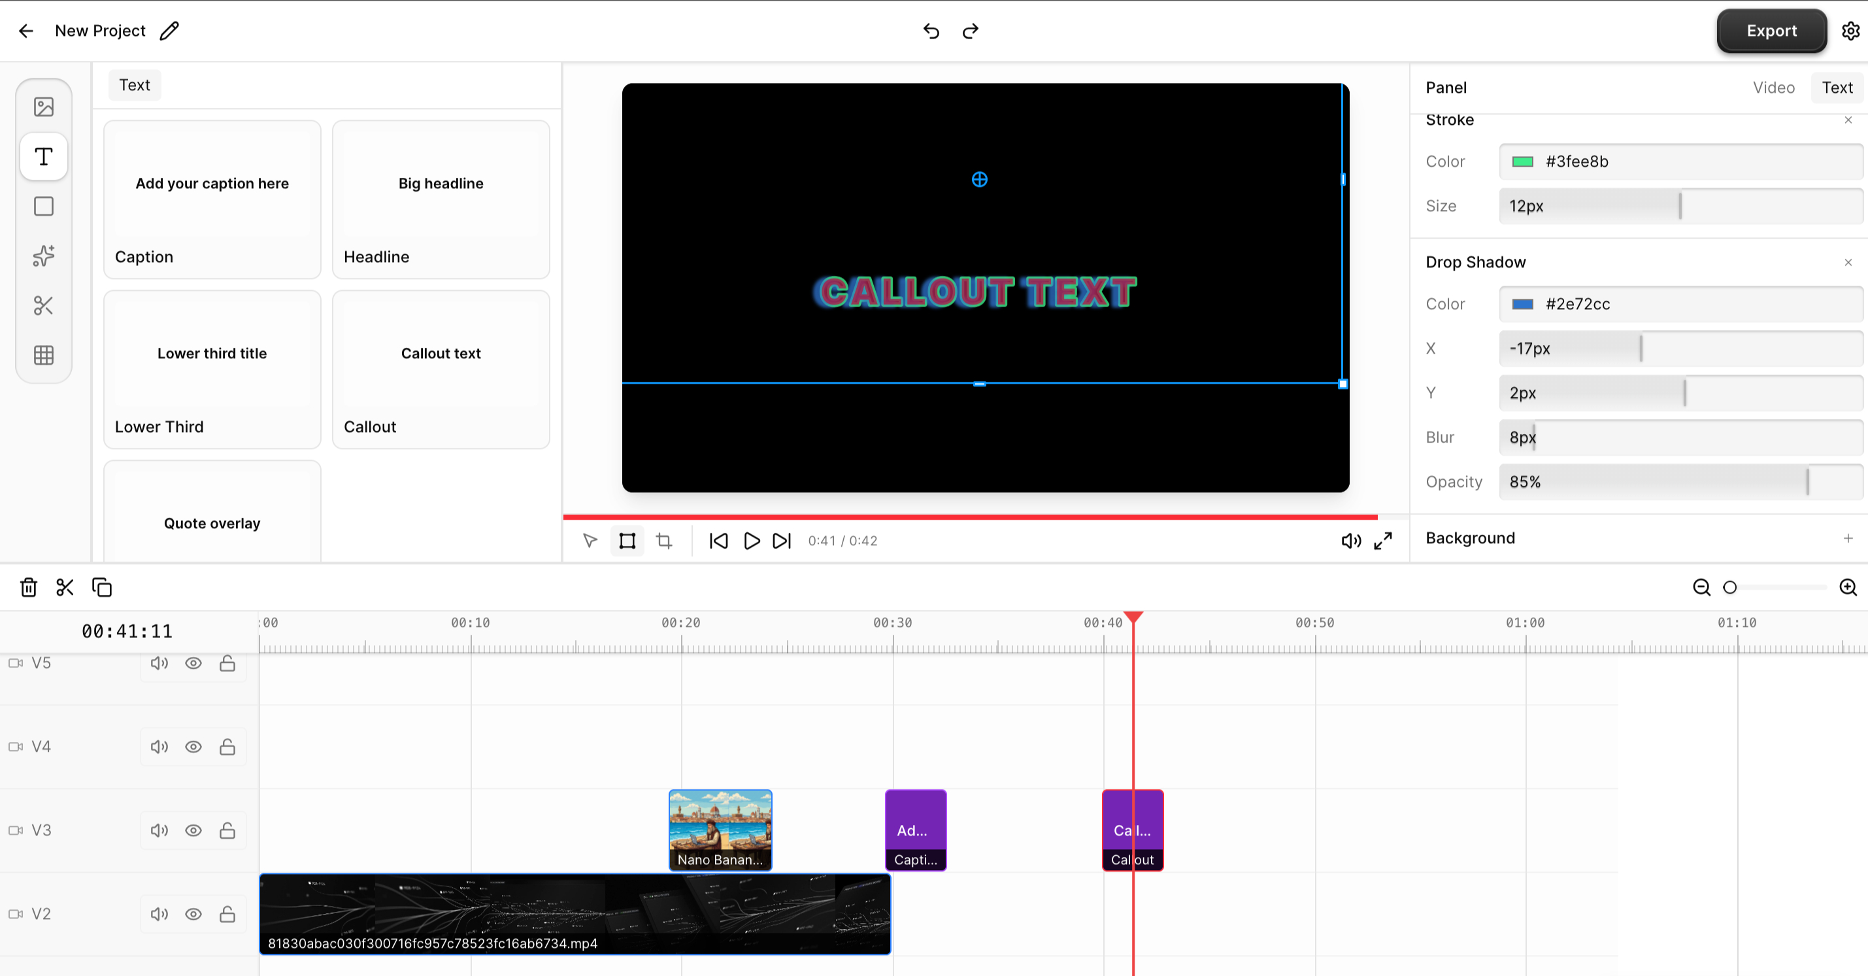The height and width of the screenshot is (976, 1868).
Task: Add the Big headline preset
Action: pyautogui.click(x=441, y=199)
